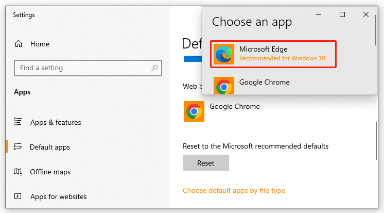Open Offline maps using its map icon
Image resolution: width=384 pixels, height=213 pixels.
click(x=19, y=172)
